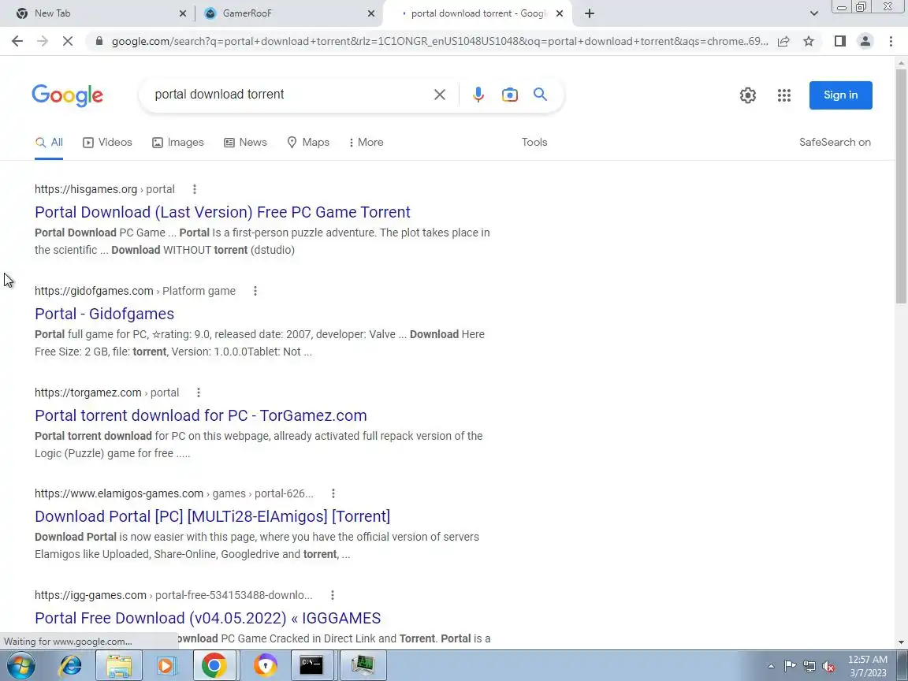Open options menu for gidofgames.com result
Screen dimensions: 908x681
[x=255, y=291]
